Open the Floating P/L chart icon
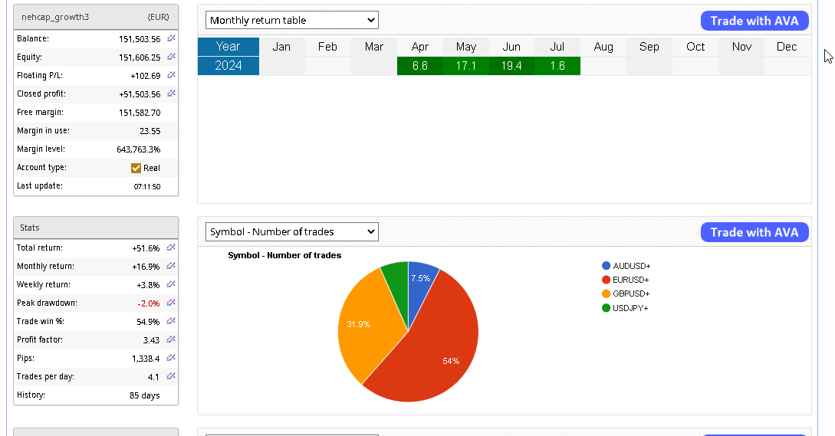Image resolution: width=835 pixels, height=436 pixels. click(x=171, y=75)
